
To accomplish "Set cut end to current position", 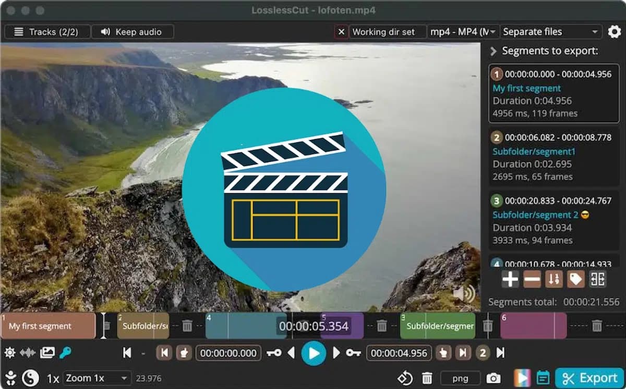I will pos(443,353).
